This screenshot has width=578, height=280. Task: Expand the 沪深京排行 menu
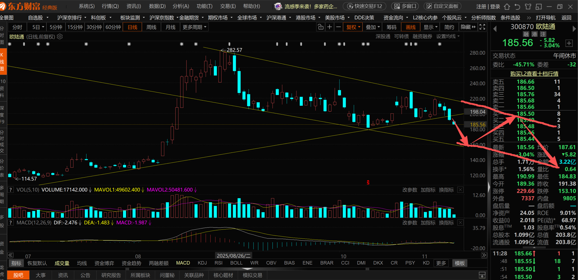click(72, 17)
